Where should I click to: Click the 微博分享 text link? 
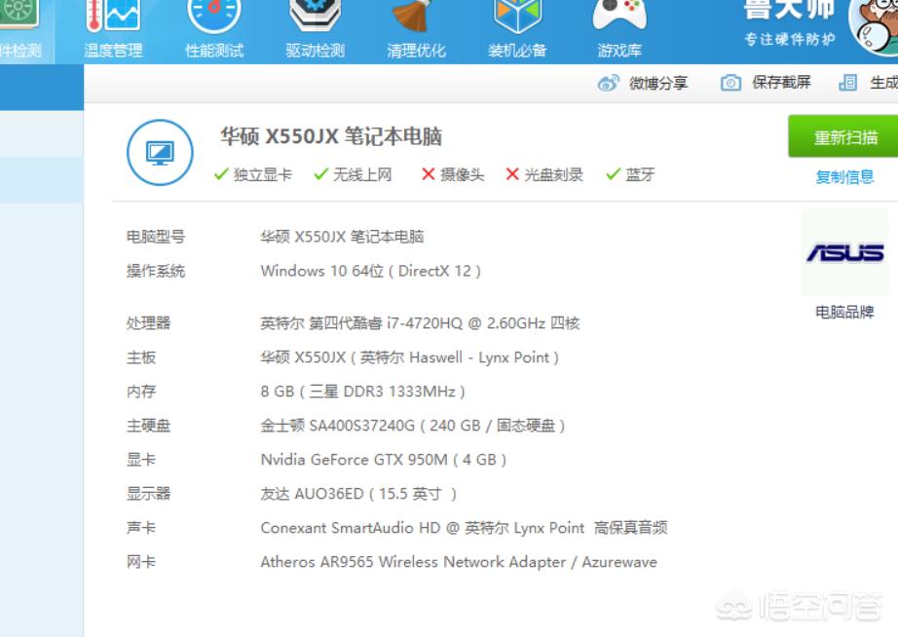tap(658, 83)
